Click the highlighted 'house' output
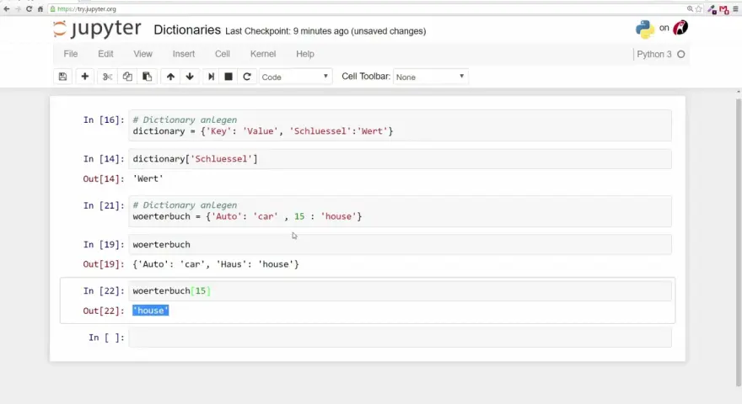 150,311
